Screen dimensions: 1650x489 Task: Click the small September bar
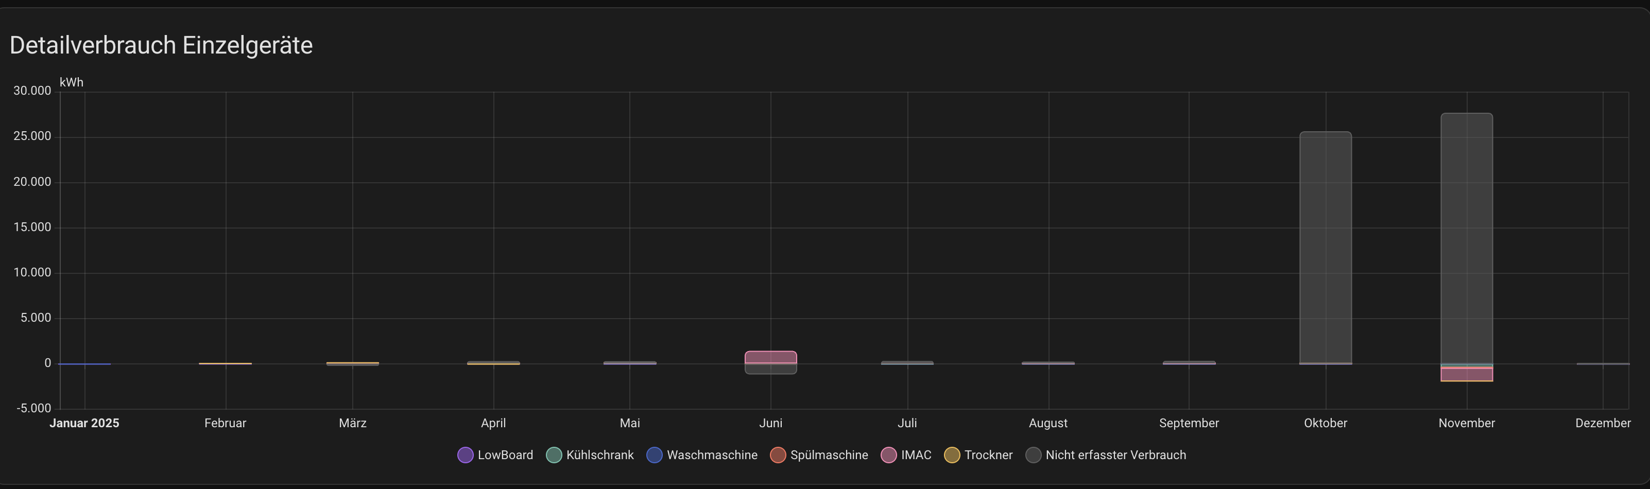(x=1189, y=363)
